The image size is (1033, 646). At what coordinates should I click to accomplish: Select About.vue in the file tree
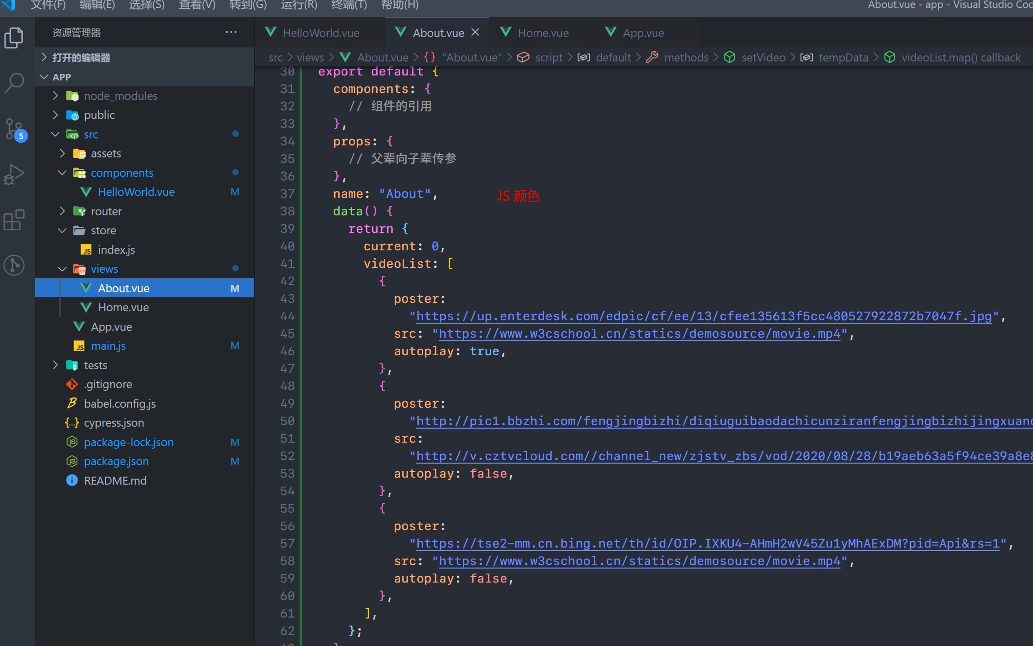(145, 288)
